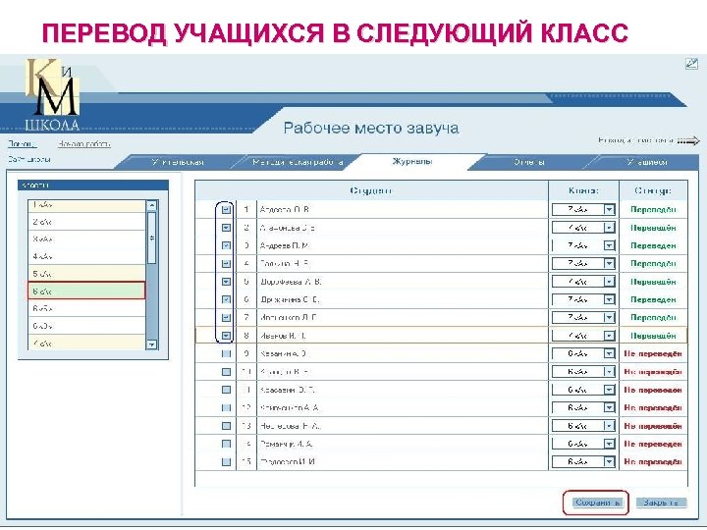Viewport: 707px width, 530px height.
Task: Uncheck the checkbox for student row 8
Action: click(x=227, y=336)
